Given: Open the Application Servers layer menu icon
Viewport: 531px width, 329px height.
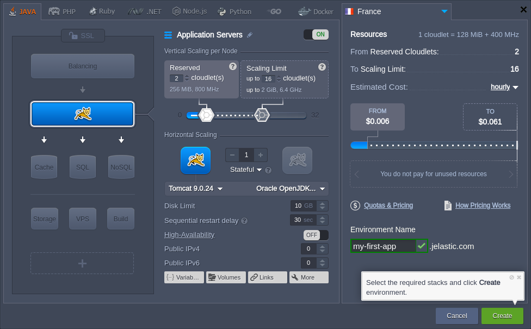Looking at the screenshot, I should [168, 35].
